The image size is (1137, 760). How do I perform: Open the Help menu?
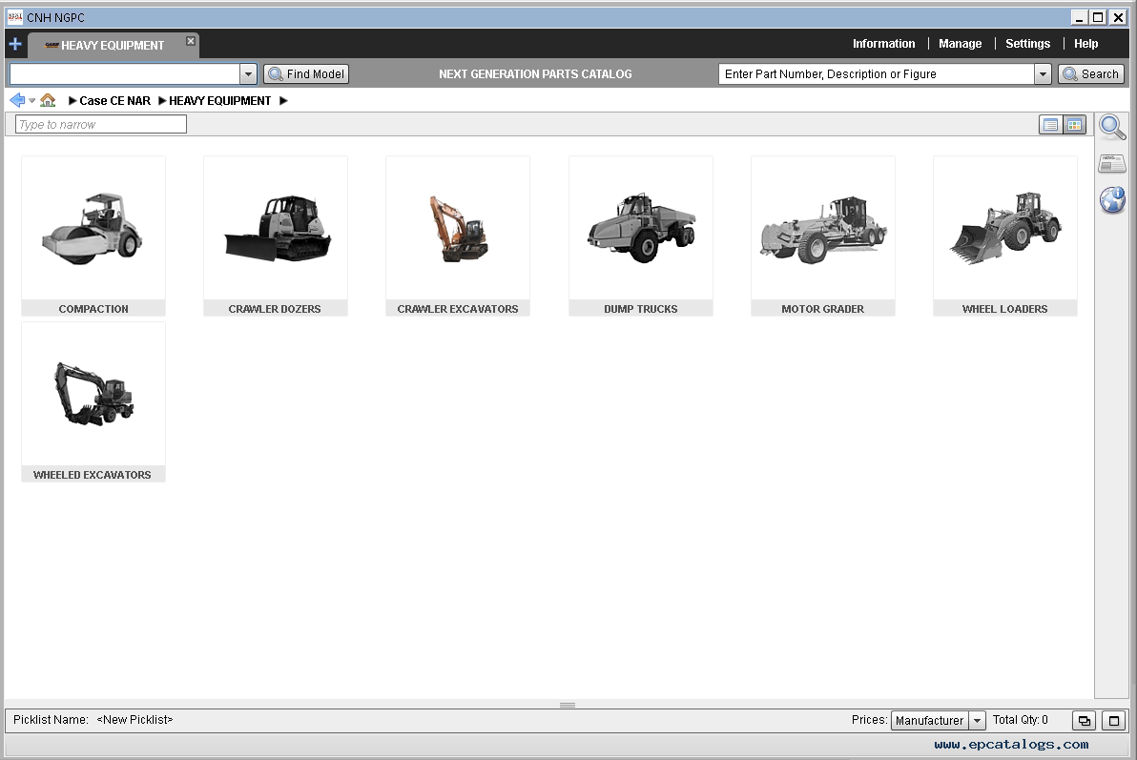(x=1085, y=44)
